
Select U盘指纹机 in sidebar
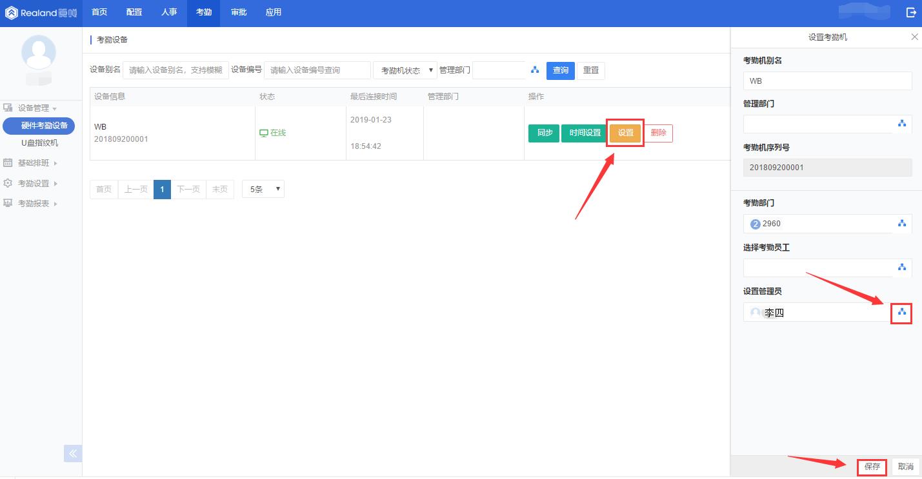click(x=39, y=143)
